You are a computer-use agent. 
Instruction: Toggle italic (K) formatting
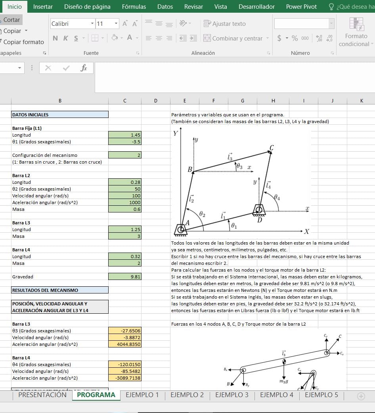(x=65, y=38)
